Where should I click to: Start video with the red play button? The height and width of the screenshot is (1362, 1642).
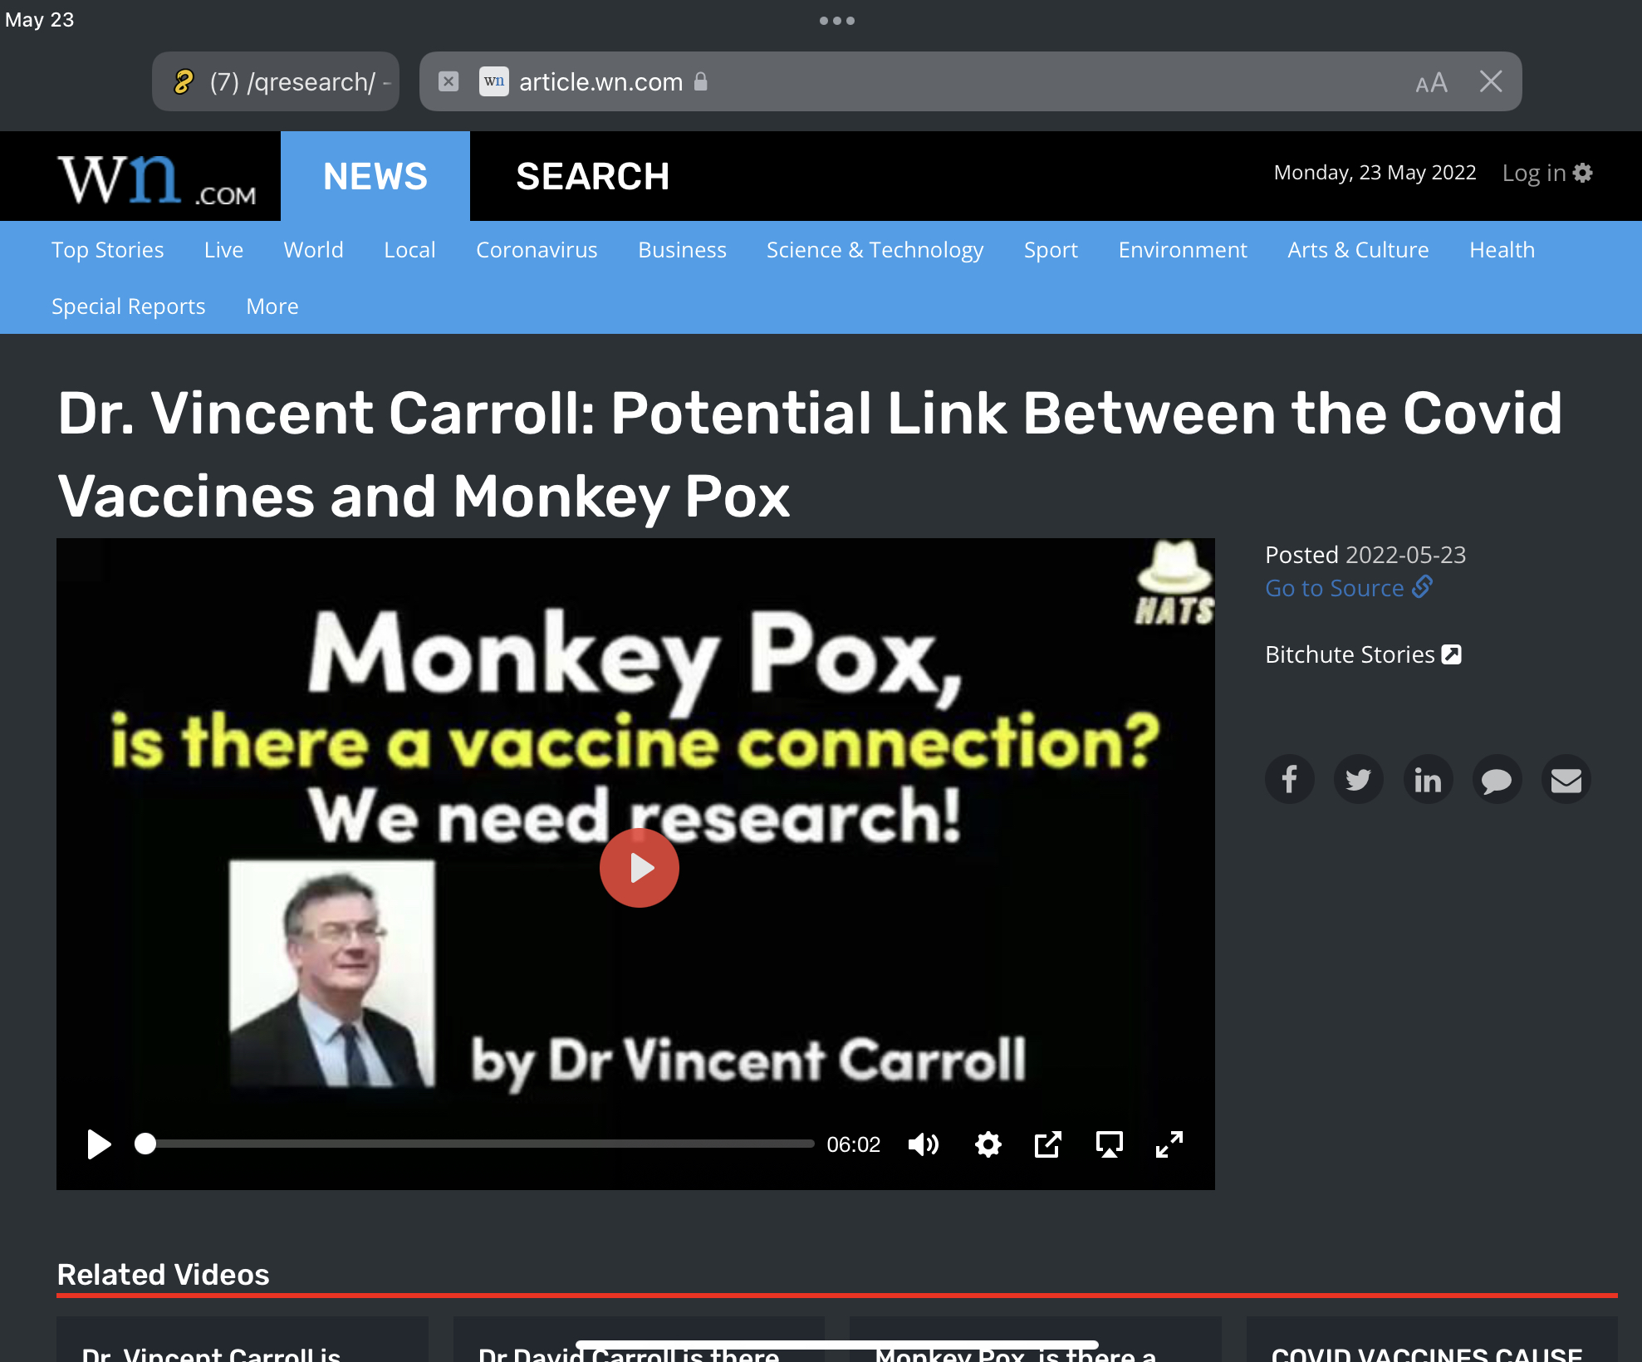(x=640, y=868)
